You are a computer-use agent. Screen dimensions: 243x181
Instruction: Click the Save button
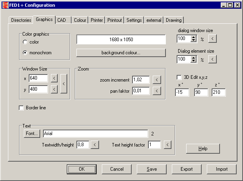[152, 169]
